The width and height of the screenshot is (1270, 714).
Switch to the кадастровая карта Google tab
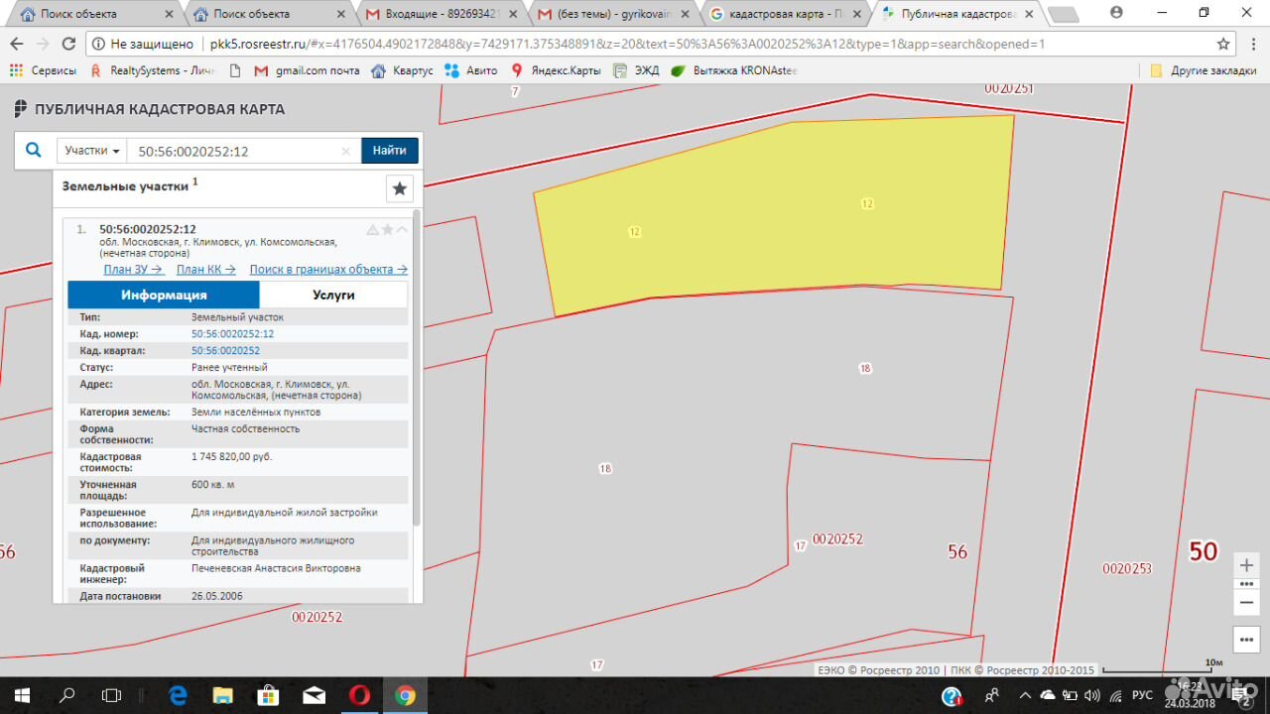[x=784, y=14]
